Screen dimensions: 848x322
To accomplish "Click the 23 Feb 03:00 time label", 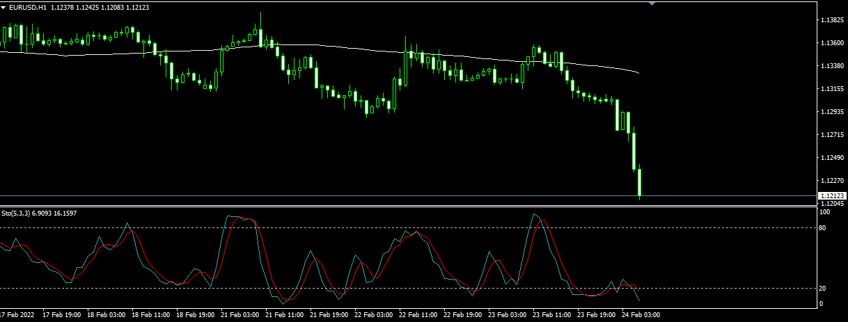I will point(507,314).
